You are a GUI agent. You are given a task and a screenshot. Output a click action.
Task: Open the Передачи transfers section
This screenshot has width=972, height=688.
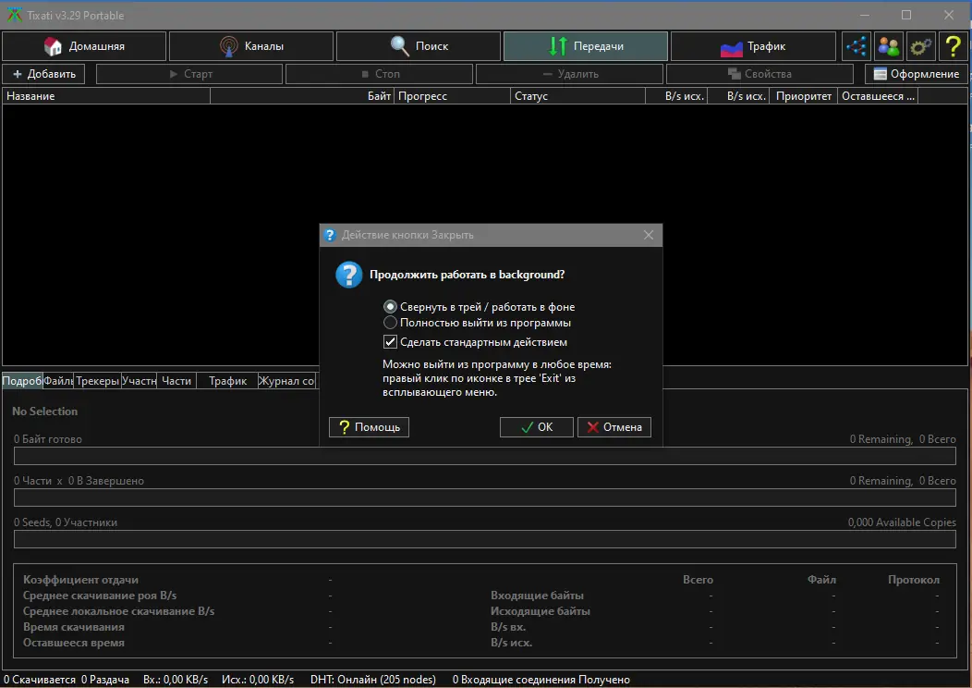point(585,46)
